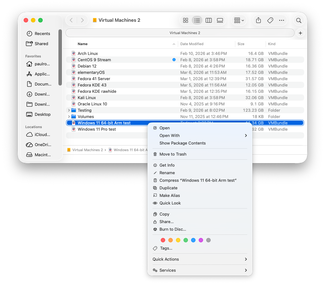325x284 pixels.
Task: Open the group-by dropdown in toolbar
Action: (x=239, y=20)
